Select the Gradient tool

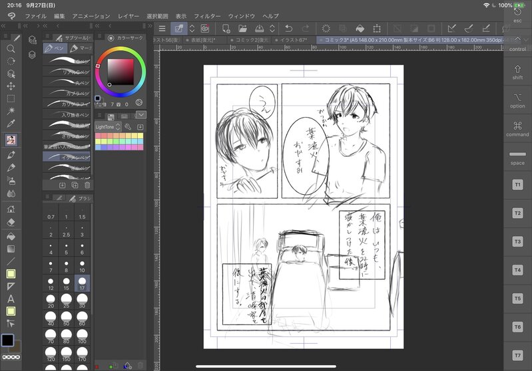[11, 249]
